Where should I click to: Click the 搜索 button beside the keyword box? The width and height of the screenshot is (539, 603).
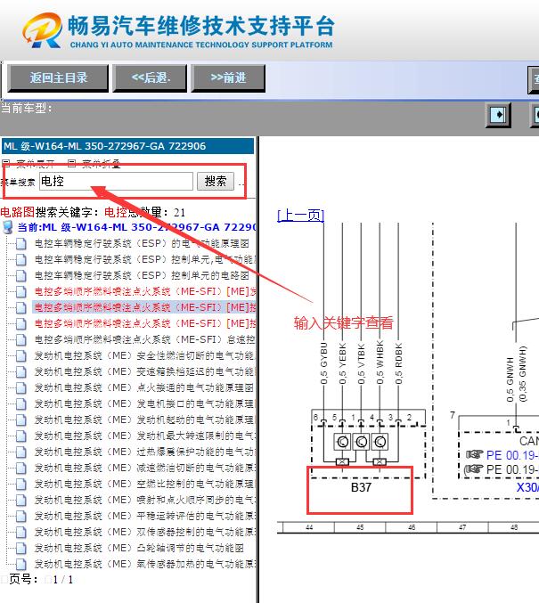(x=216, y=181)
